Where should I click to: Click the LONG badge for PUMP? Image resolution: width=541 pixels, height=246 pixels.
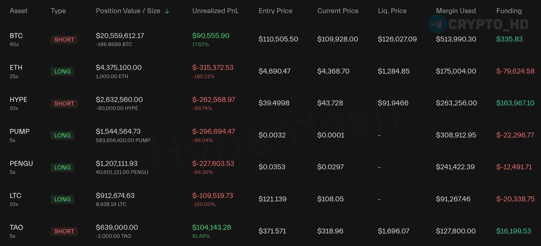tap(63, 136)
